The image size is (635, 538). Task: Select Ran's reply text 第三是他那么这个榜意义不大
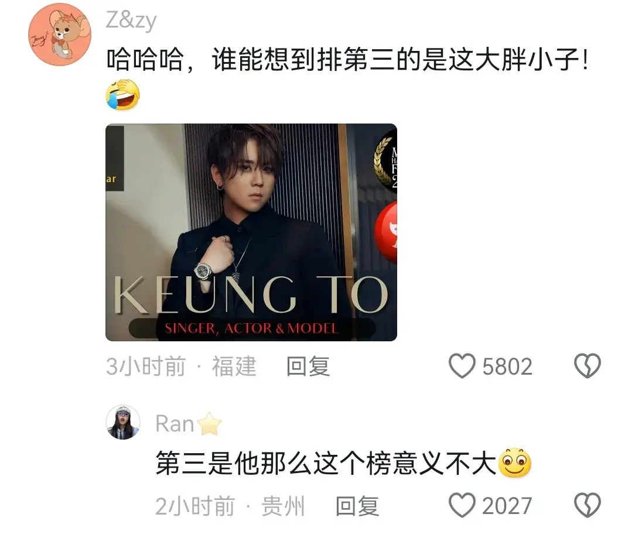click(x=326, y=463)
